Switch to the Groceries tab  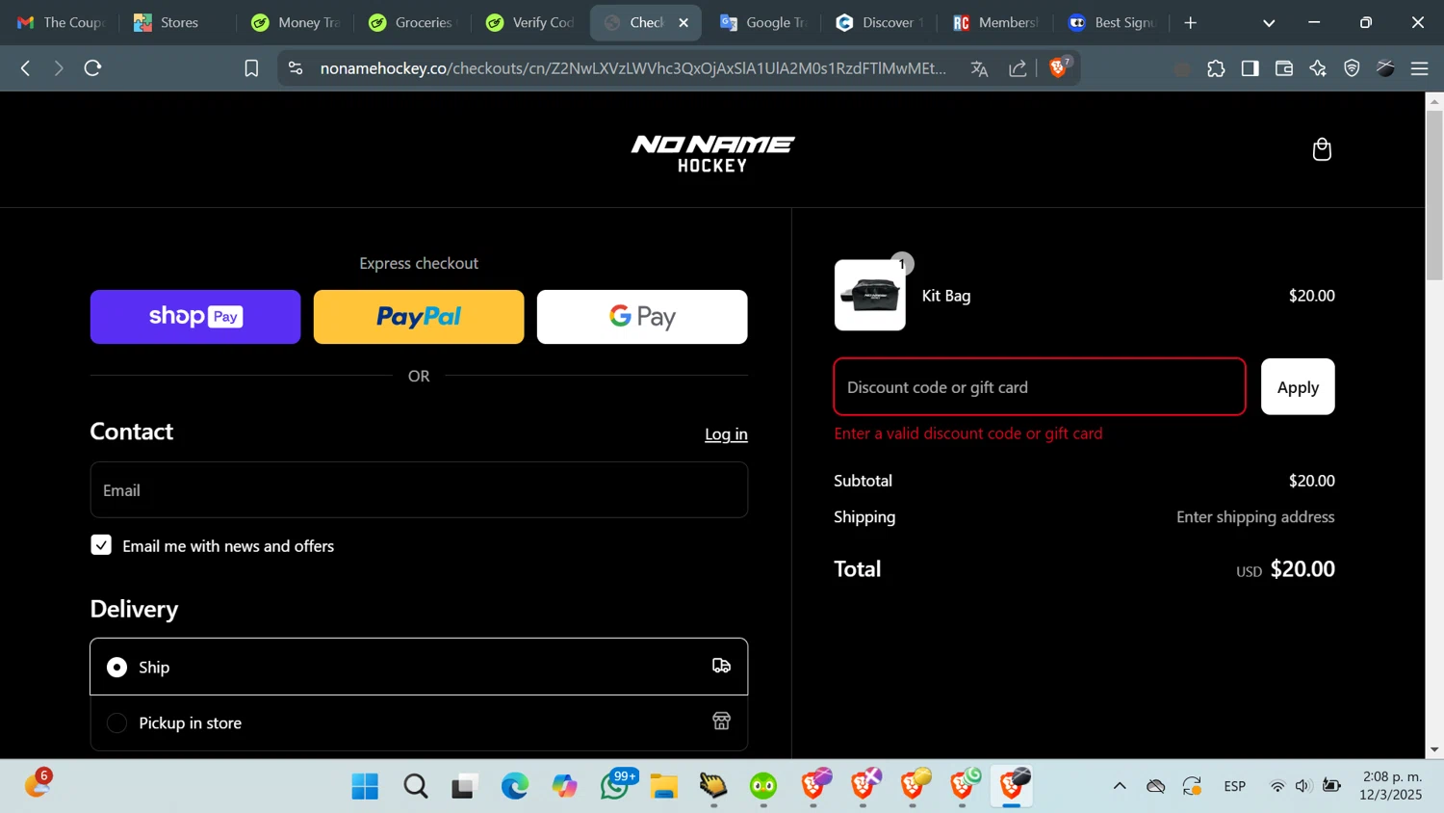coord(413,22)
